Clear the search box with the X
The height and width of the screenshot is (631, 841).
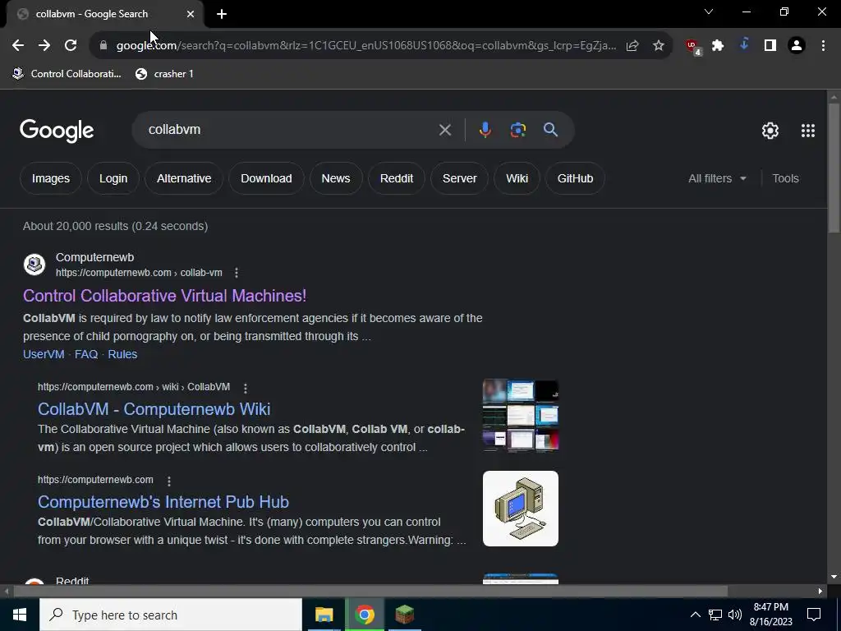(x=444, y=130)
